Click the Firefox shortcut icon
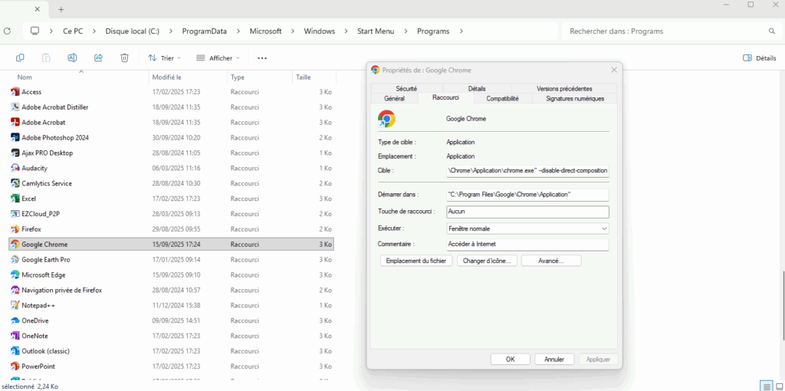The image size is (785, 391). pos(15,229)
